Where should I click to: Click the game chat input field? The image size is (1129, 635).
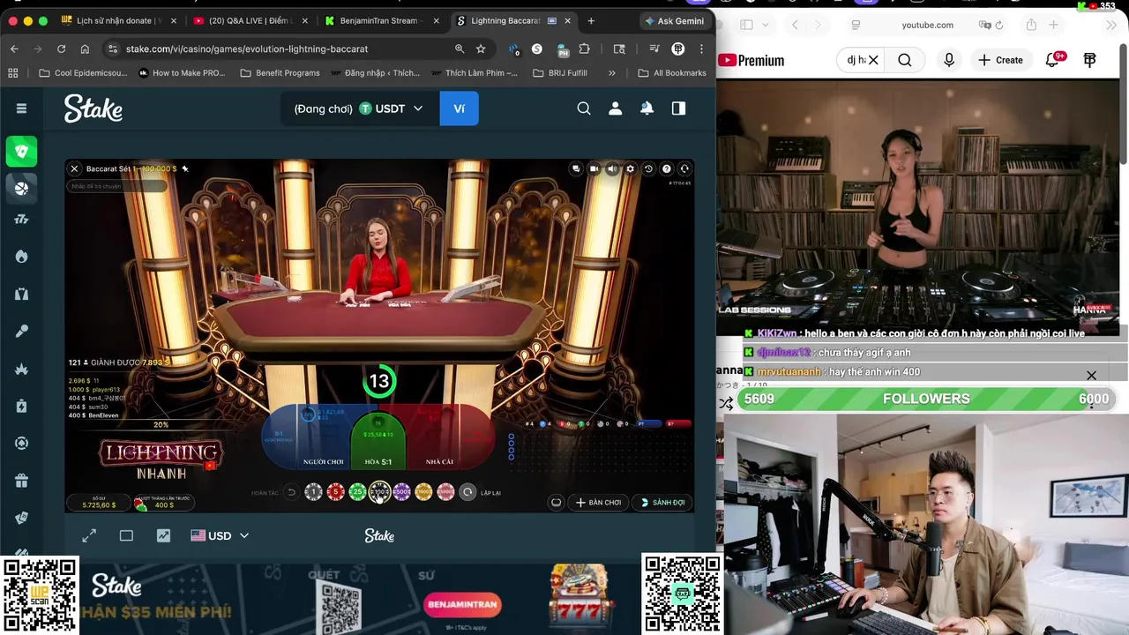[x=117, y=186]
